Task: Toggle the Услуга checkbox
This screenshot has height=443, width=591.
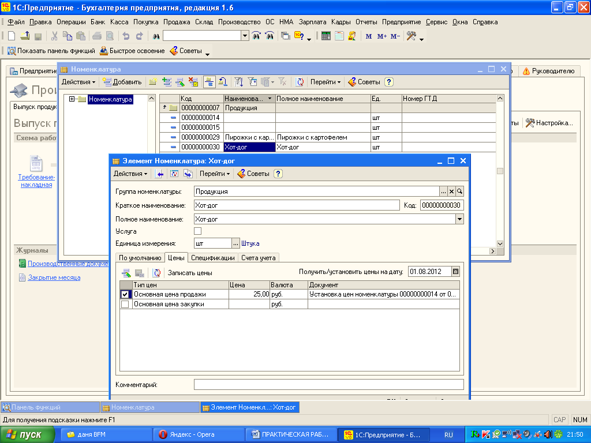Action: (x=197, y=231)
